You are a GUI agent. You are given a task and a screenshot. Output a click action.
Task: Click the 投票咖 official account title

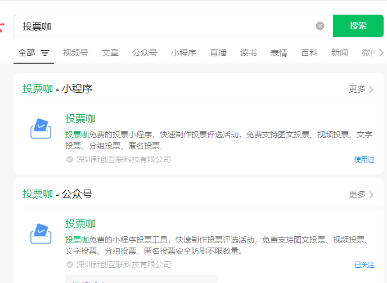[x=80, y=224]
